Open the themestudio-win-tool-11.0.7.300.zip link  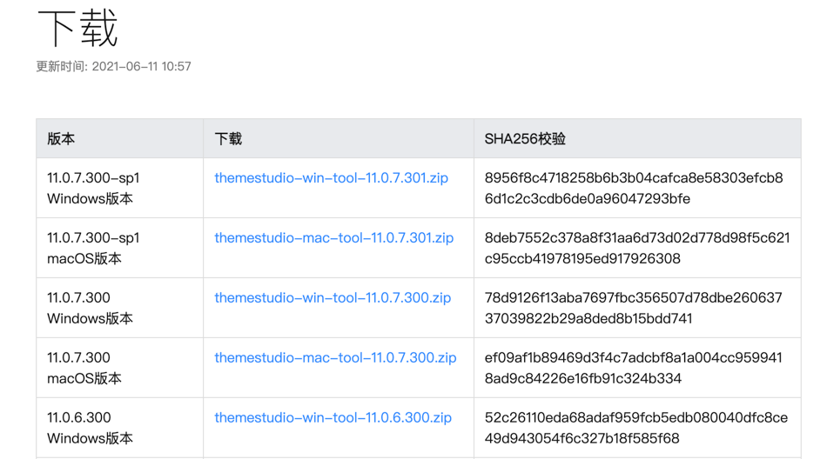tap(333, 298)
